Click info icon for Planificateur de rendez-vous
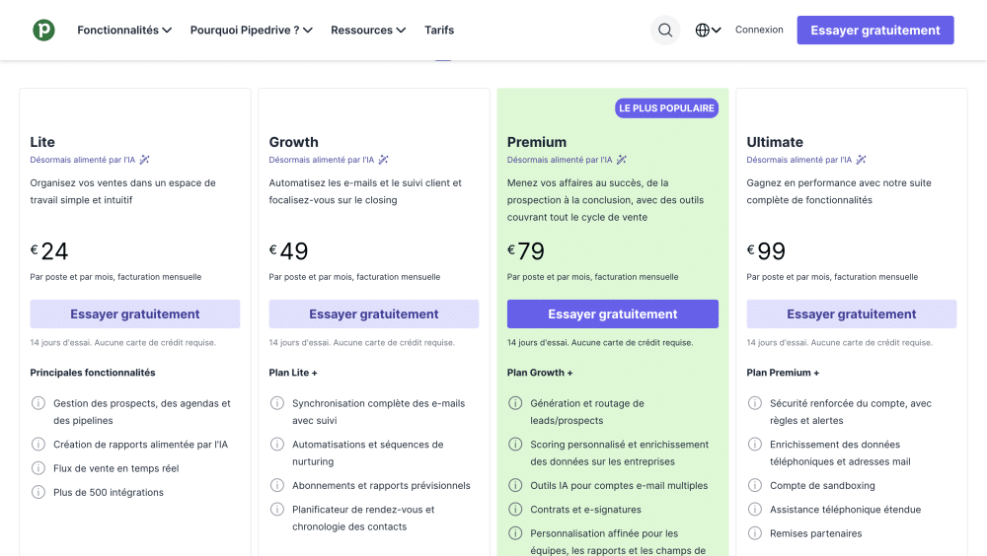This screenshot has width=987, height=556. point(277,509)
